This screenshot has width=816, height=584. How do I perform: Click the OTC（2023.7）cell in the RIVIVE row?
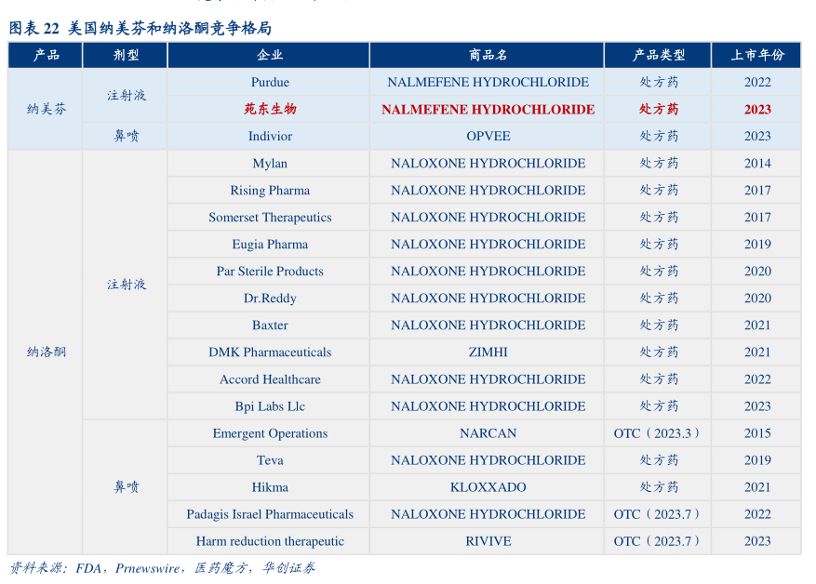(659, 542)
